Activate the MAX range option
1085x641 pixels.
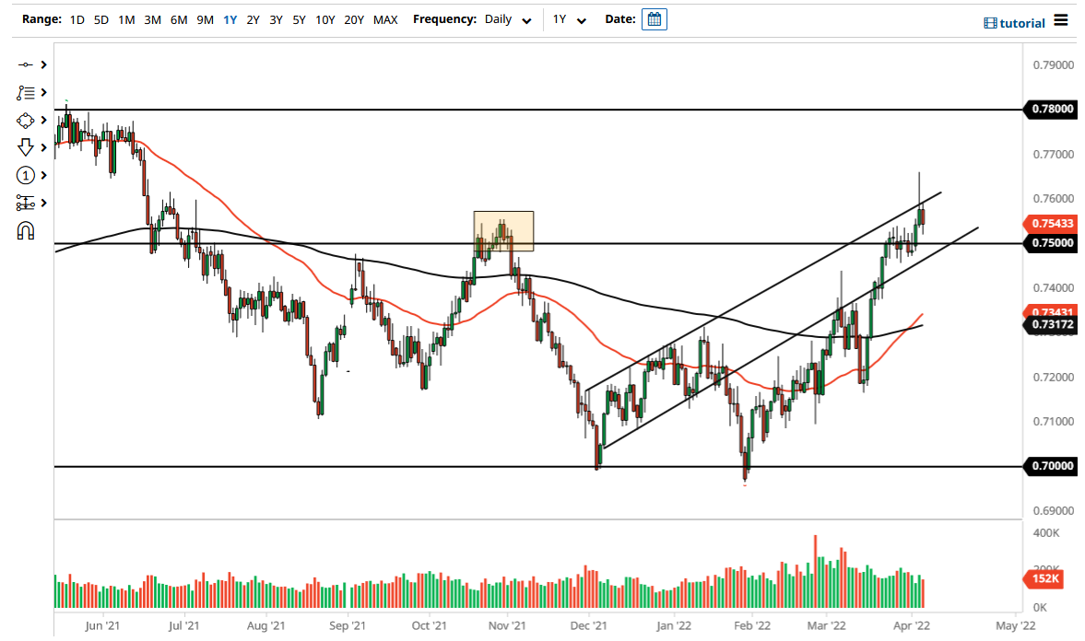tap(385, 18)
